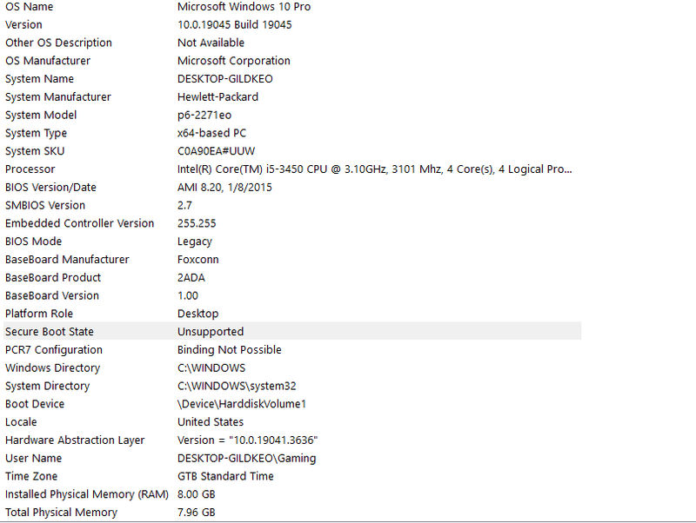This screenshot has width=696, height=523.
Task: Click the value Microsoft Windows 10 Pro
Action: [x=244, y=7]
